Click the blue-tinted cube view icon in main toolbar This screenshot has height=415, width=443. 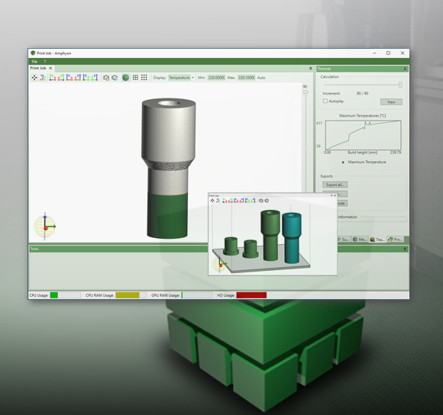(115, 78)
